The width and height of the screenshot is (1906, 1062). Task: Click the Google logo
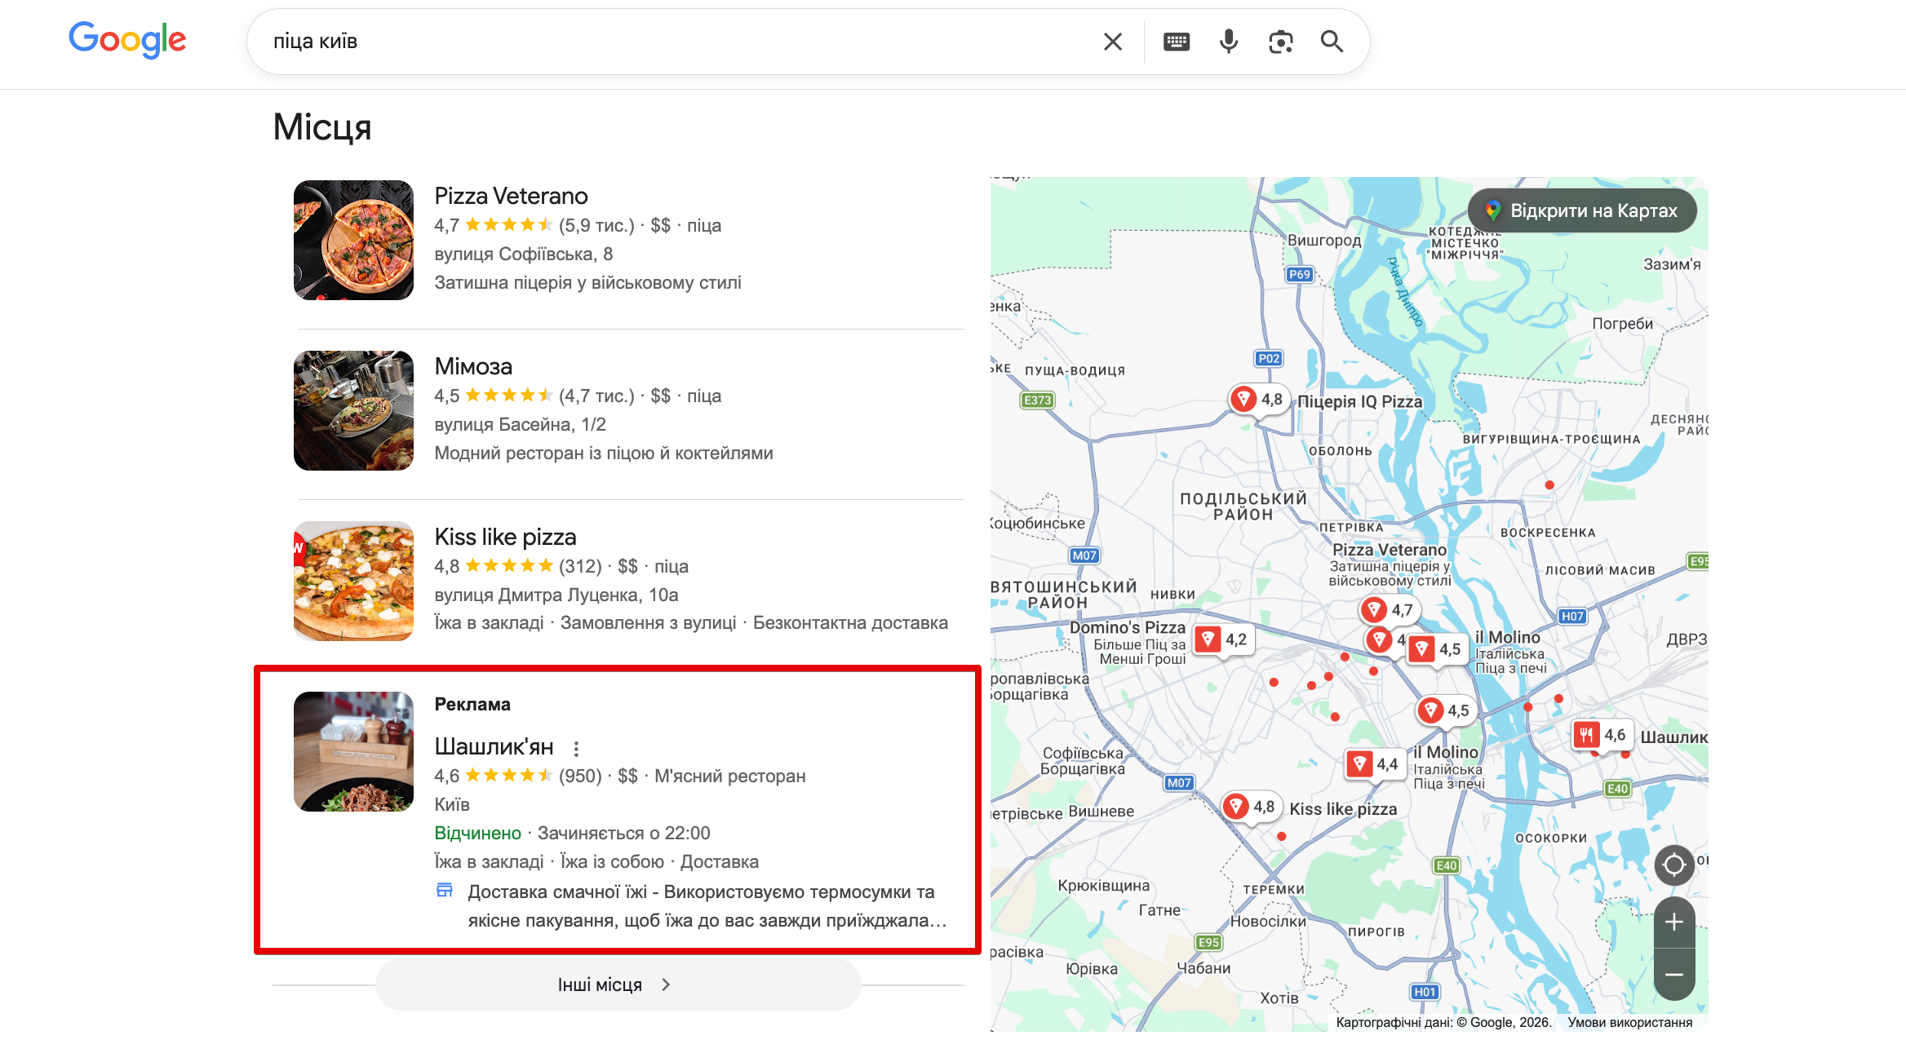coord(127,41)
